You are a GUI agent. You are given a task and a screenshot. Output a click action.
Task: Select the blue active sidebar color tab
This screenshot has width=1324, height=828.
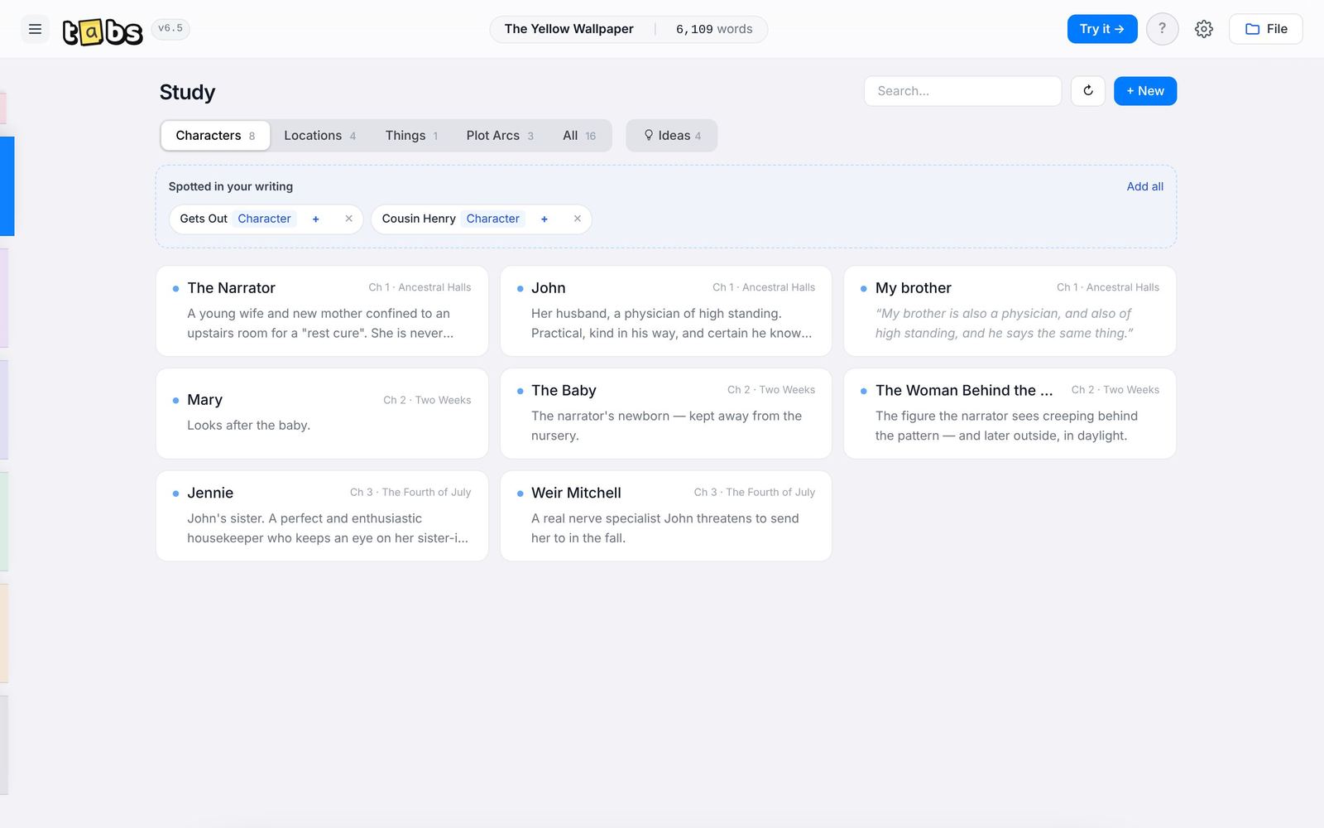7,186
